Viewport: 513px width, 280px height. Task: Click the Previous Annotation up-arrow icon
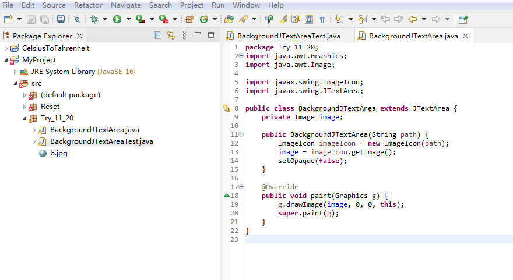click(362, 19)
